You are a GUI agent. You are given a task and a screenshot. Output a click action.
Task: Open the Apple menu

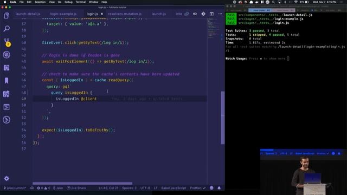click(x=5, y=2)
